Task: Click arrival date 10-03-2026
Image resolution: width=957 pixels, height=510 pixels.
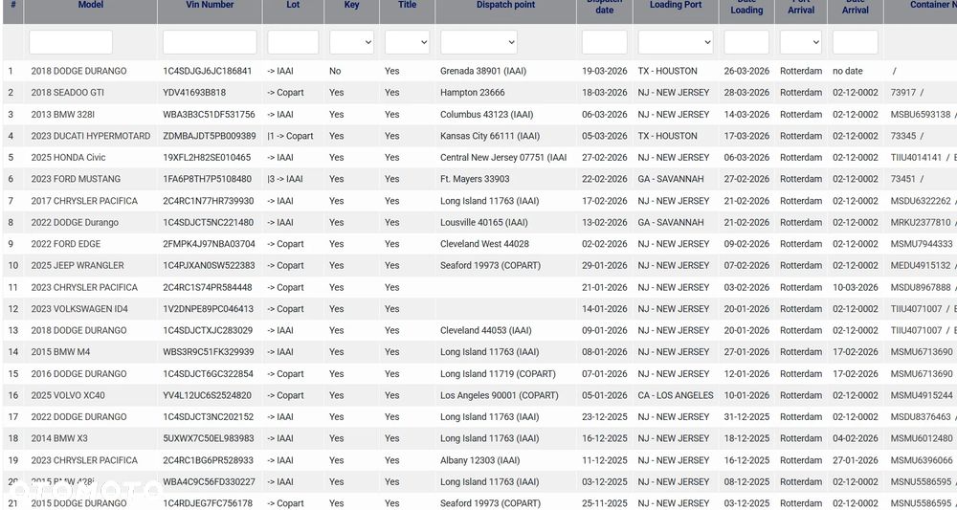Action: click(855, 287)
